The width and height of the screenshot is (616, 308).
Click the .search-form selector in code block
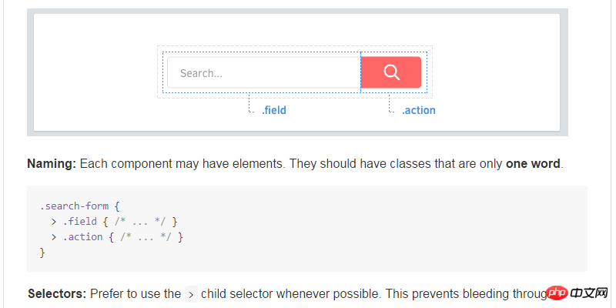(74, 206)
